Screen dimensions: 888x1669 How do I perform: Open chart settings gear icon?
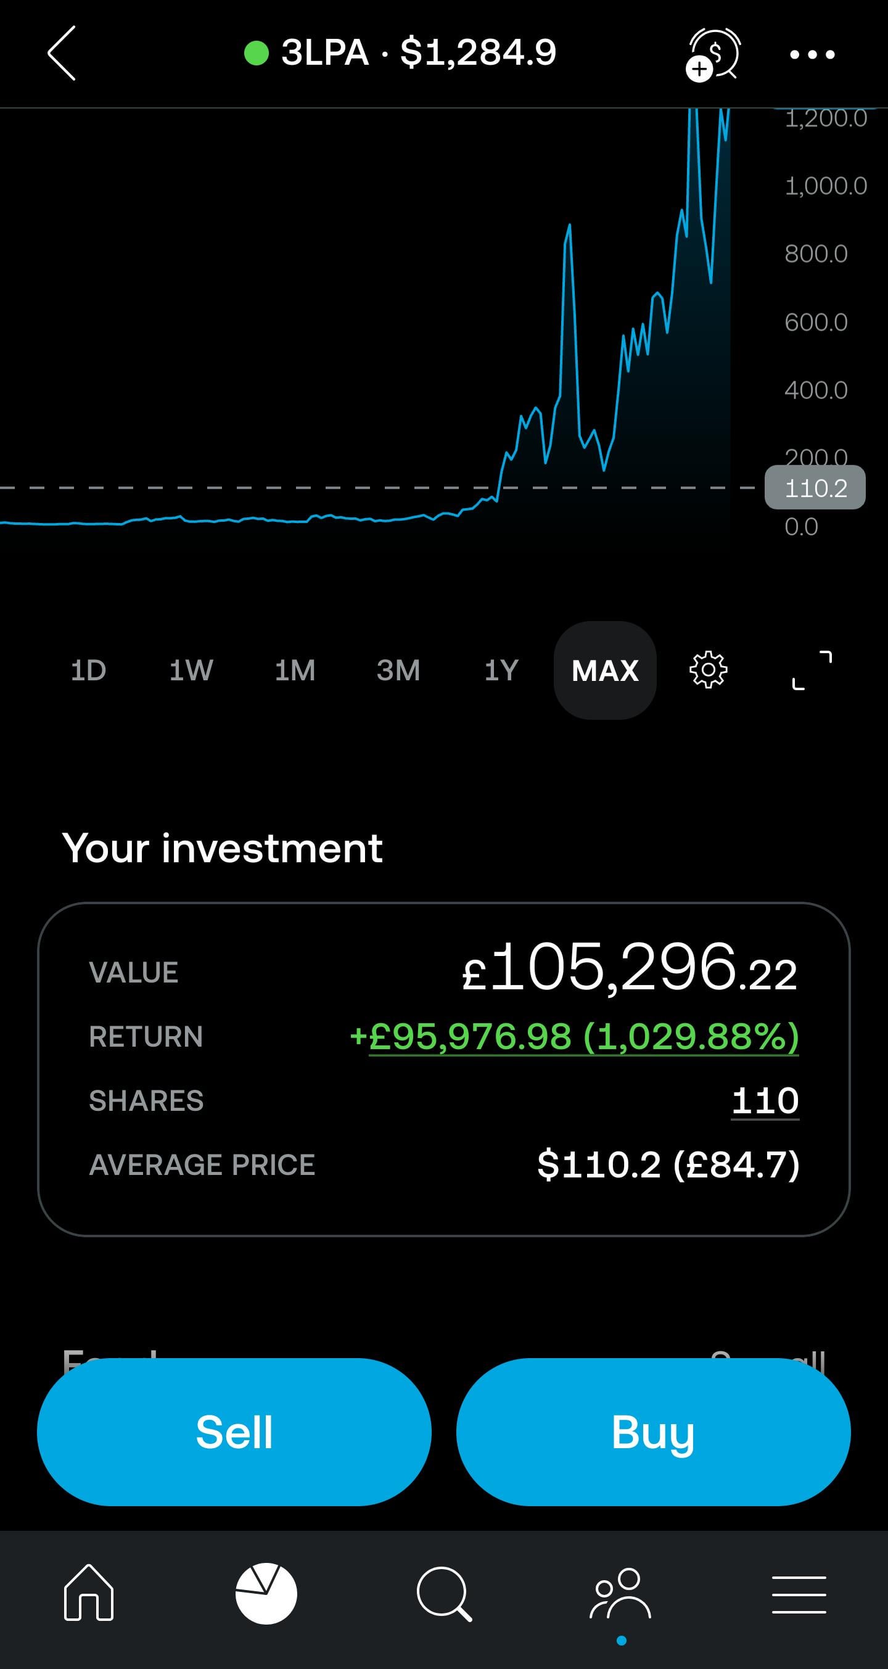[x=708, y=670]
